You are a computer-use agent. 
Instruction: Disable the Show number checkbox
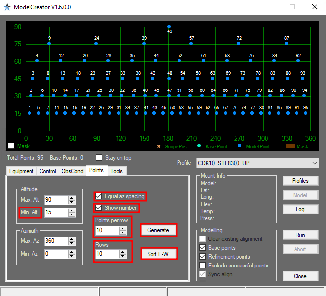click(99, 208)
